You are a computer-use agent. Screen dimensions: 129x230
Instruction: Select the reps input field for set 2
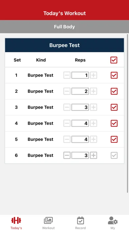[x=80, y=91]
